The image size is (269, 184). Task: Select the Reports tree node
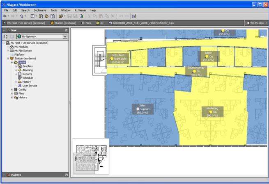pos(27,74)
